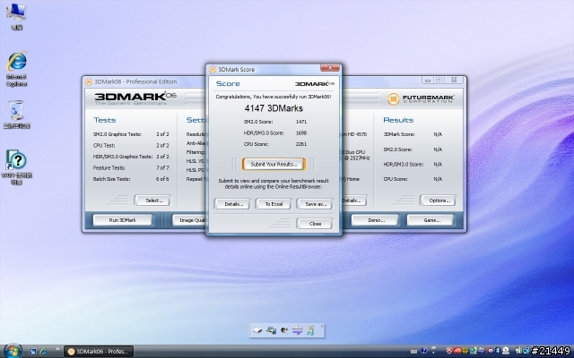Expand quick launch overflow chevron
Screen dimensions: 574x358
tap(57, 350)
